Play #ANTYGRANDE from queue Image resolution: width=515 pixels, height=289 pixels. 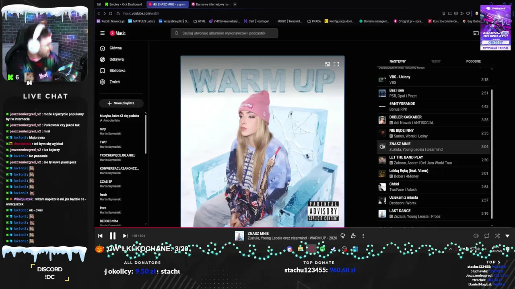[434, 106]
